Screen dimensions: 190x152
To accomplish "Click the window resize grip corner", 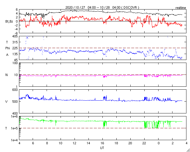I will click(188, 150).
